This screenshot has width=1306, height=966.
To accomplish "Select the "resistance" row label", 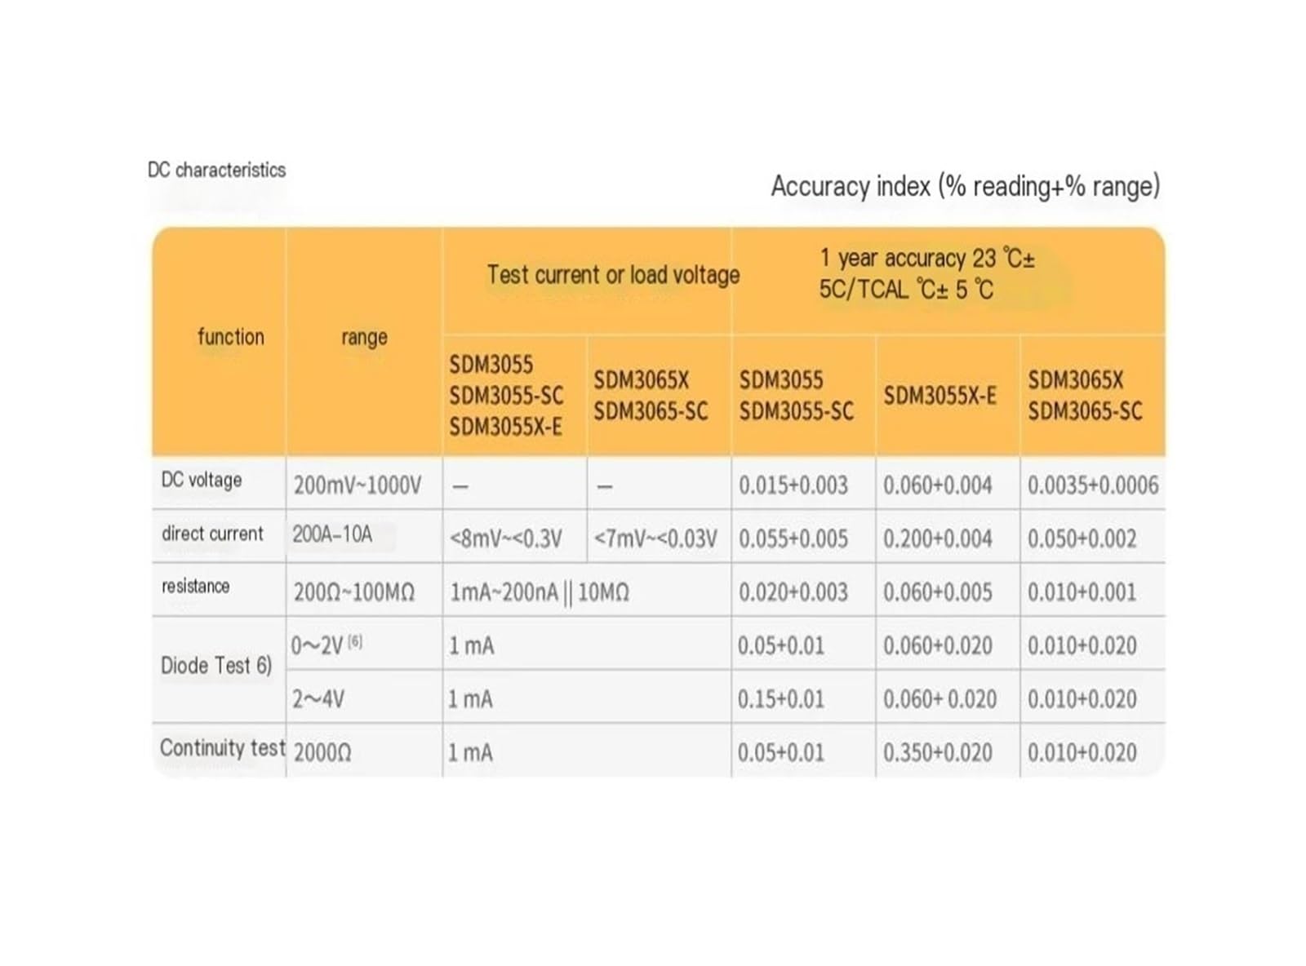I will (x=195, y=586).
